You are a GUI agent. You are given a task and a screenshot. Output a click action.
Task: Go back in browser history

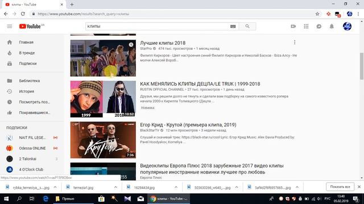(x=6, y=14)
